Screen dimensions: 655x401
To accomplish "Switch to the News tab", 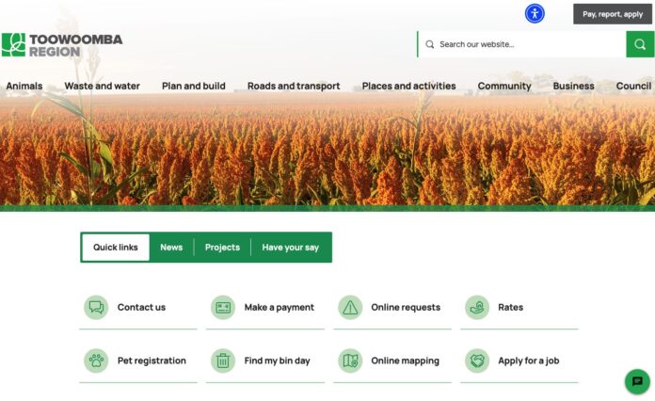I will (x=171, y=248).
